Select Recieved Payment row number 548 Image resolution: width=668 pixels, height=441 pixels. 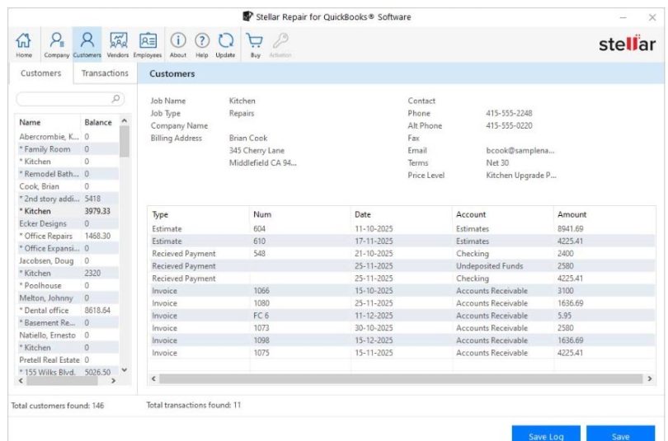coord(402,254)
